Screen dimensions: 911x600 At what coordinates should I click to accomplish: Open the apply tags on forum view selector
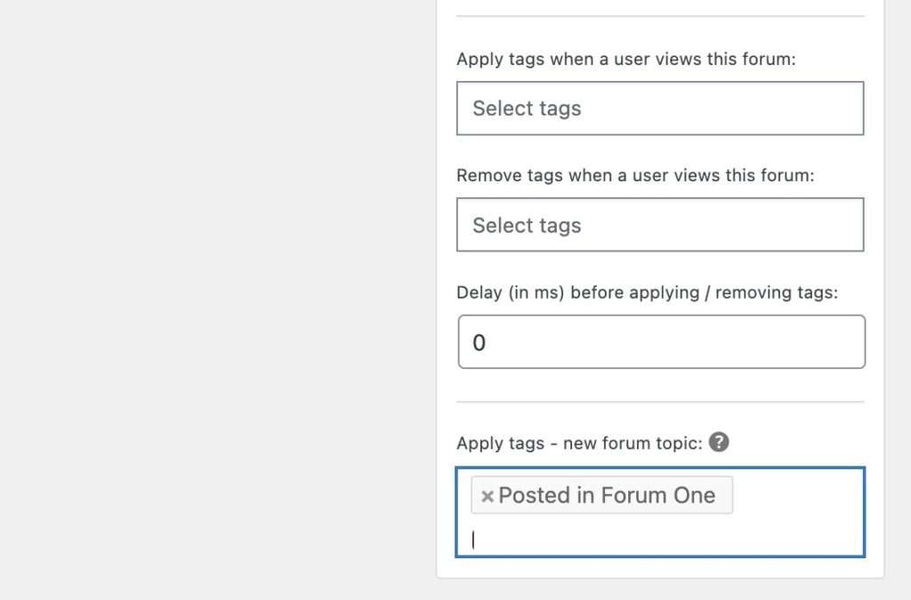coord(660,108)
